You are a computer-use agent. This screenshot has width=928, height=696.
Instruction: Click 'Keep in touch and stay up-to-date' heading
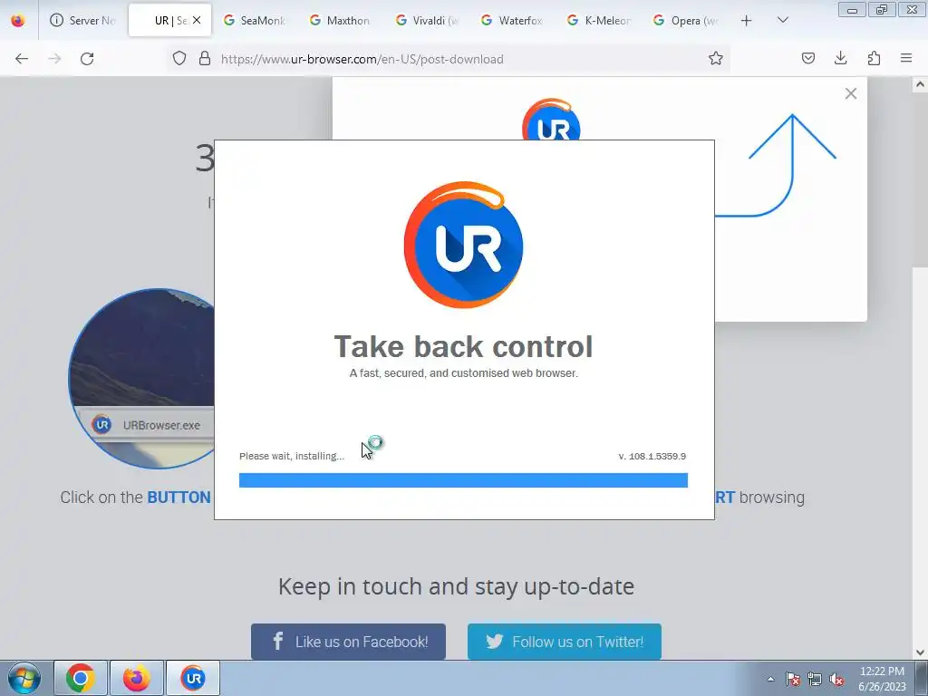click(457, 586)
